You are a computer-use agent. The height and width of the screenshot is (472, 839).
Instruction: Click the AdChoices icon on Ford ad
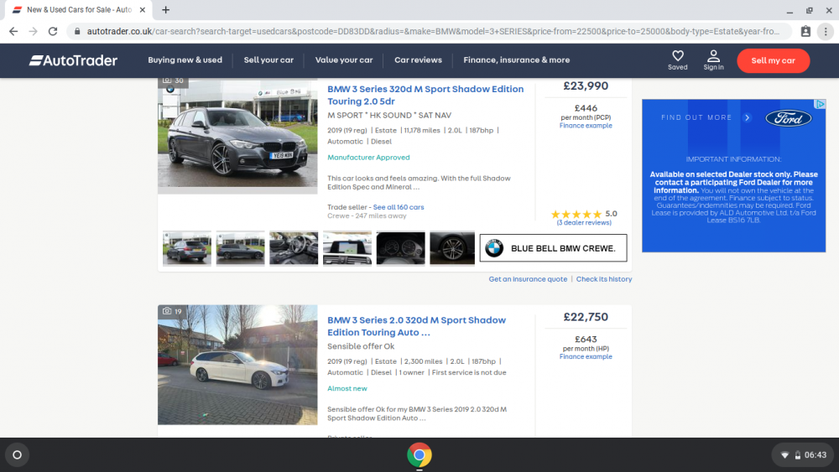click(820, 104)
